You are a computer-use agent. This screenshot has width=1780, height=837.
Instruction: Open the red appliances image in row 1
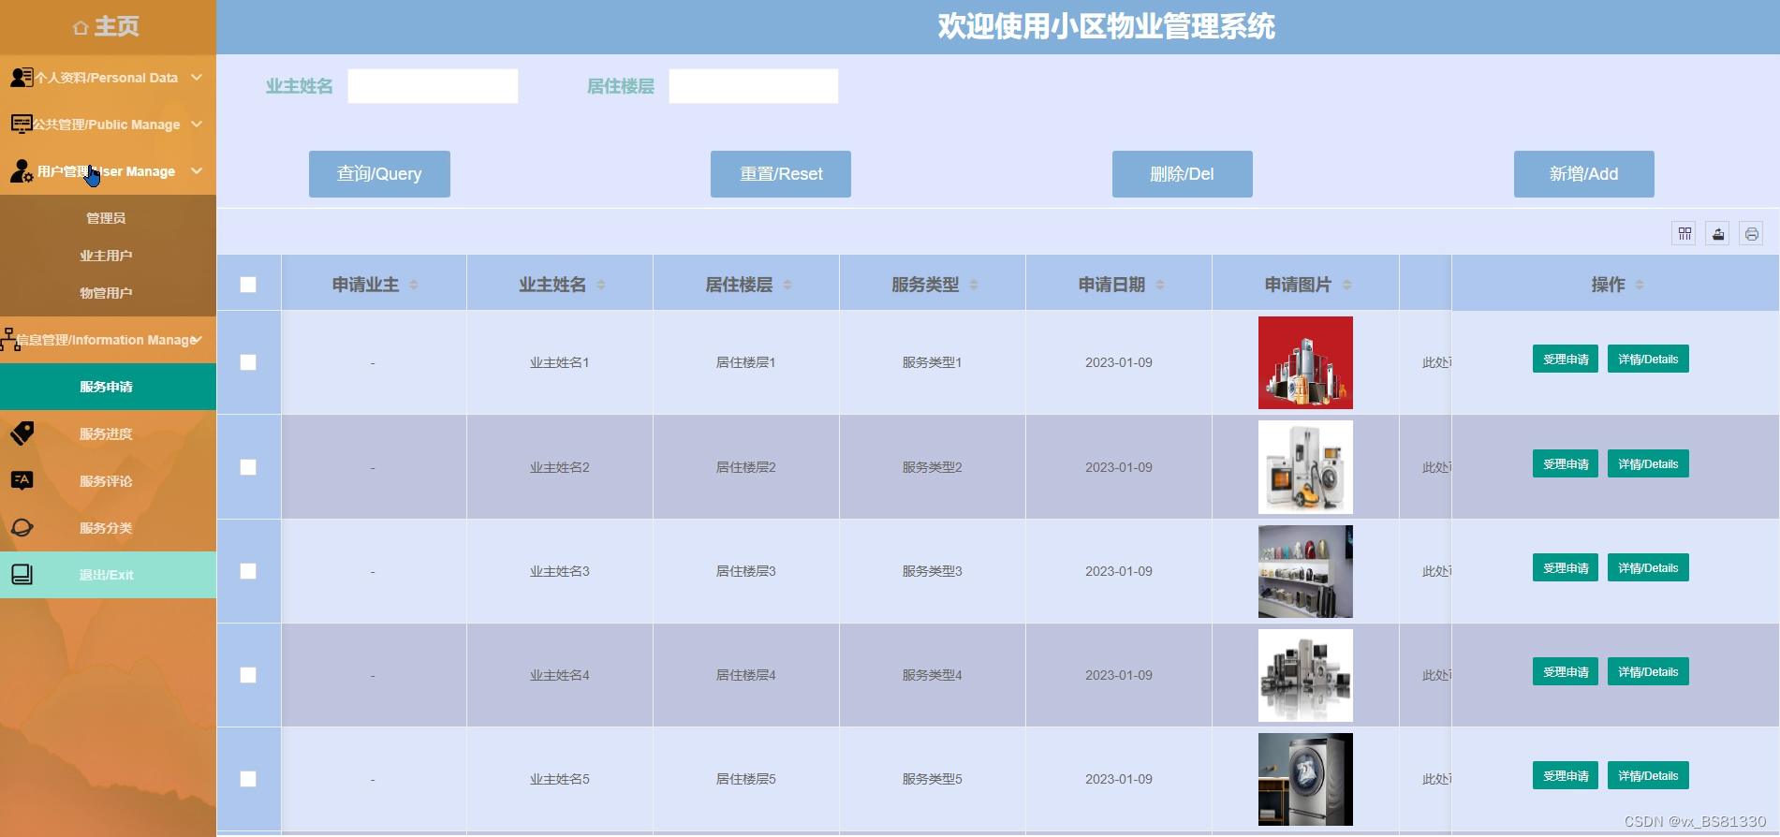[1305, 362]
